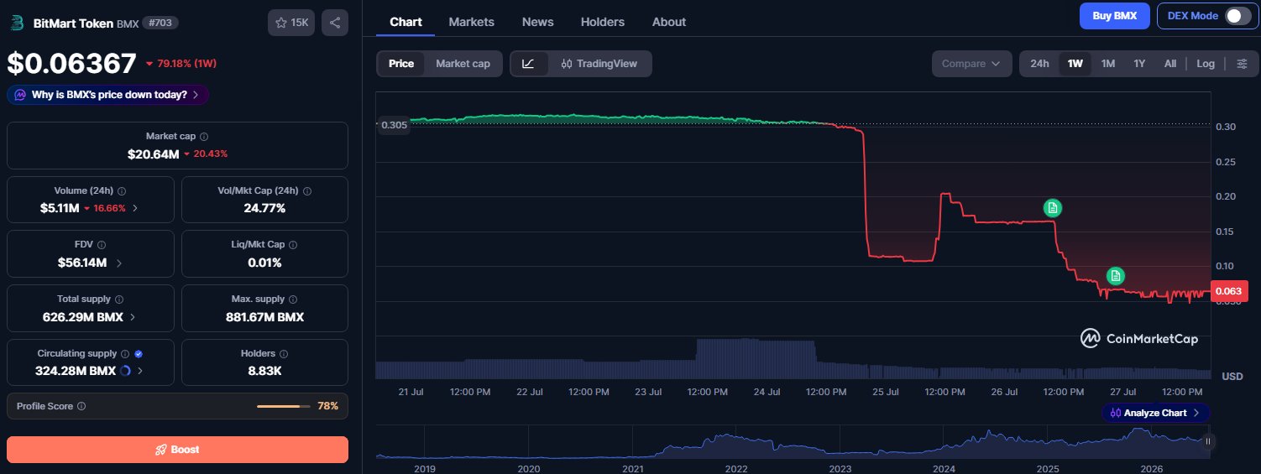Screen dimensions: 1261x474
Task: Enable Log scale on chart
Action: [x=1206, y=64]
